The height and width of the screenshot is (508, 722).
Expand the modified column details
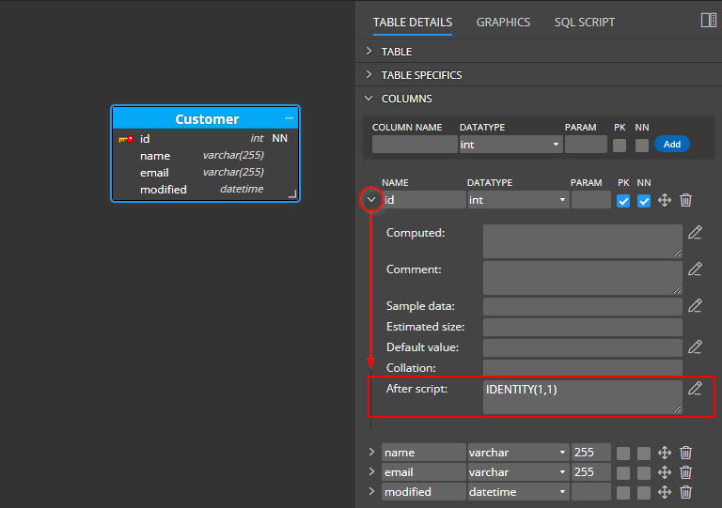(x=371, y=492)
